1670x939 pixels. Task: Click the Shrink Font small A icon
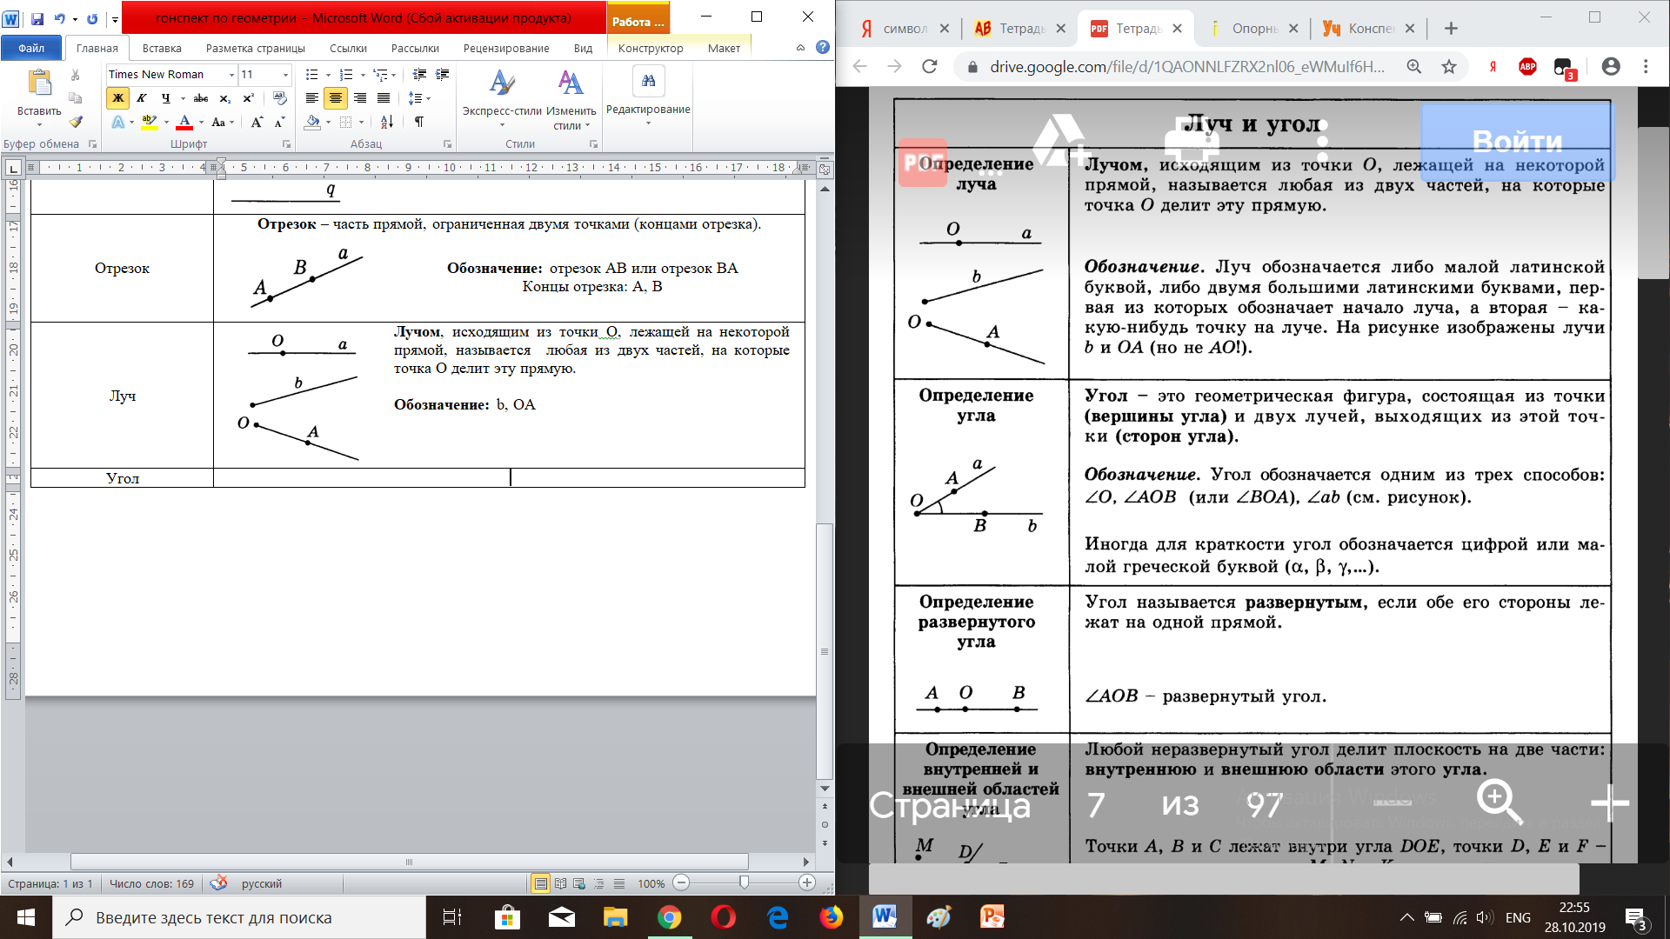coord(280,123)
